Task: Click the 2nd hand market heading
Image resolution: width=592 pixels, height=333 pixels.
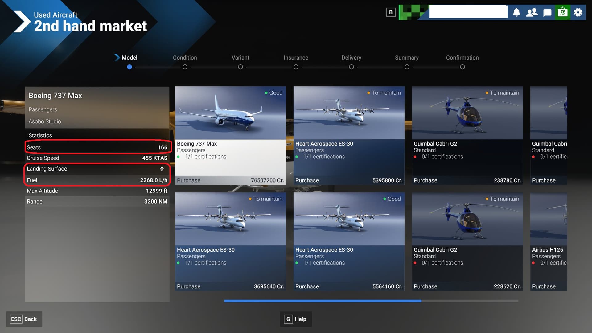Action: click(90, 26)
